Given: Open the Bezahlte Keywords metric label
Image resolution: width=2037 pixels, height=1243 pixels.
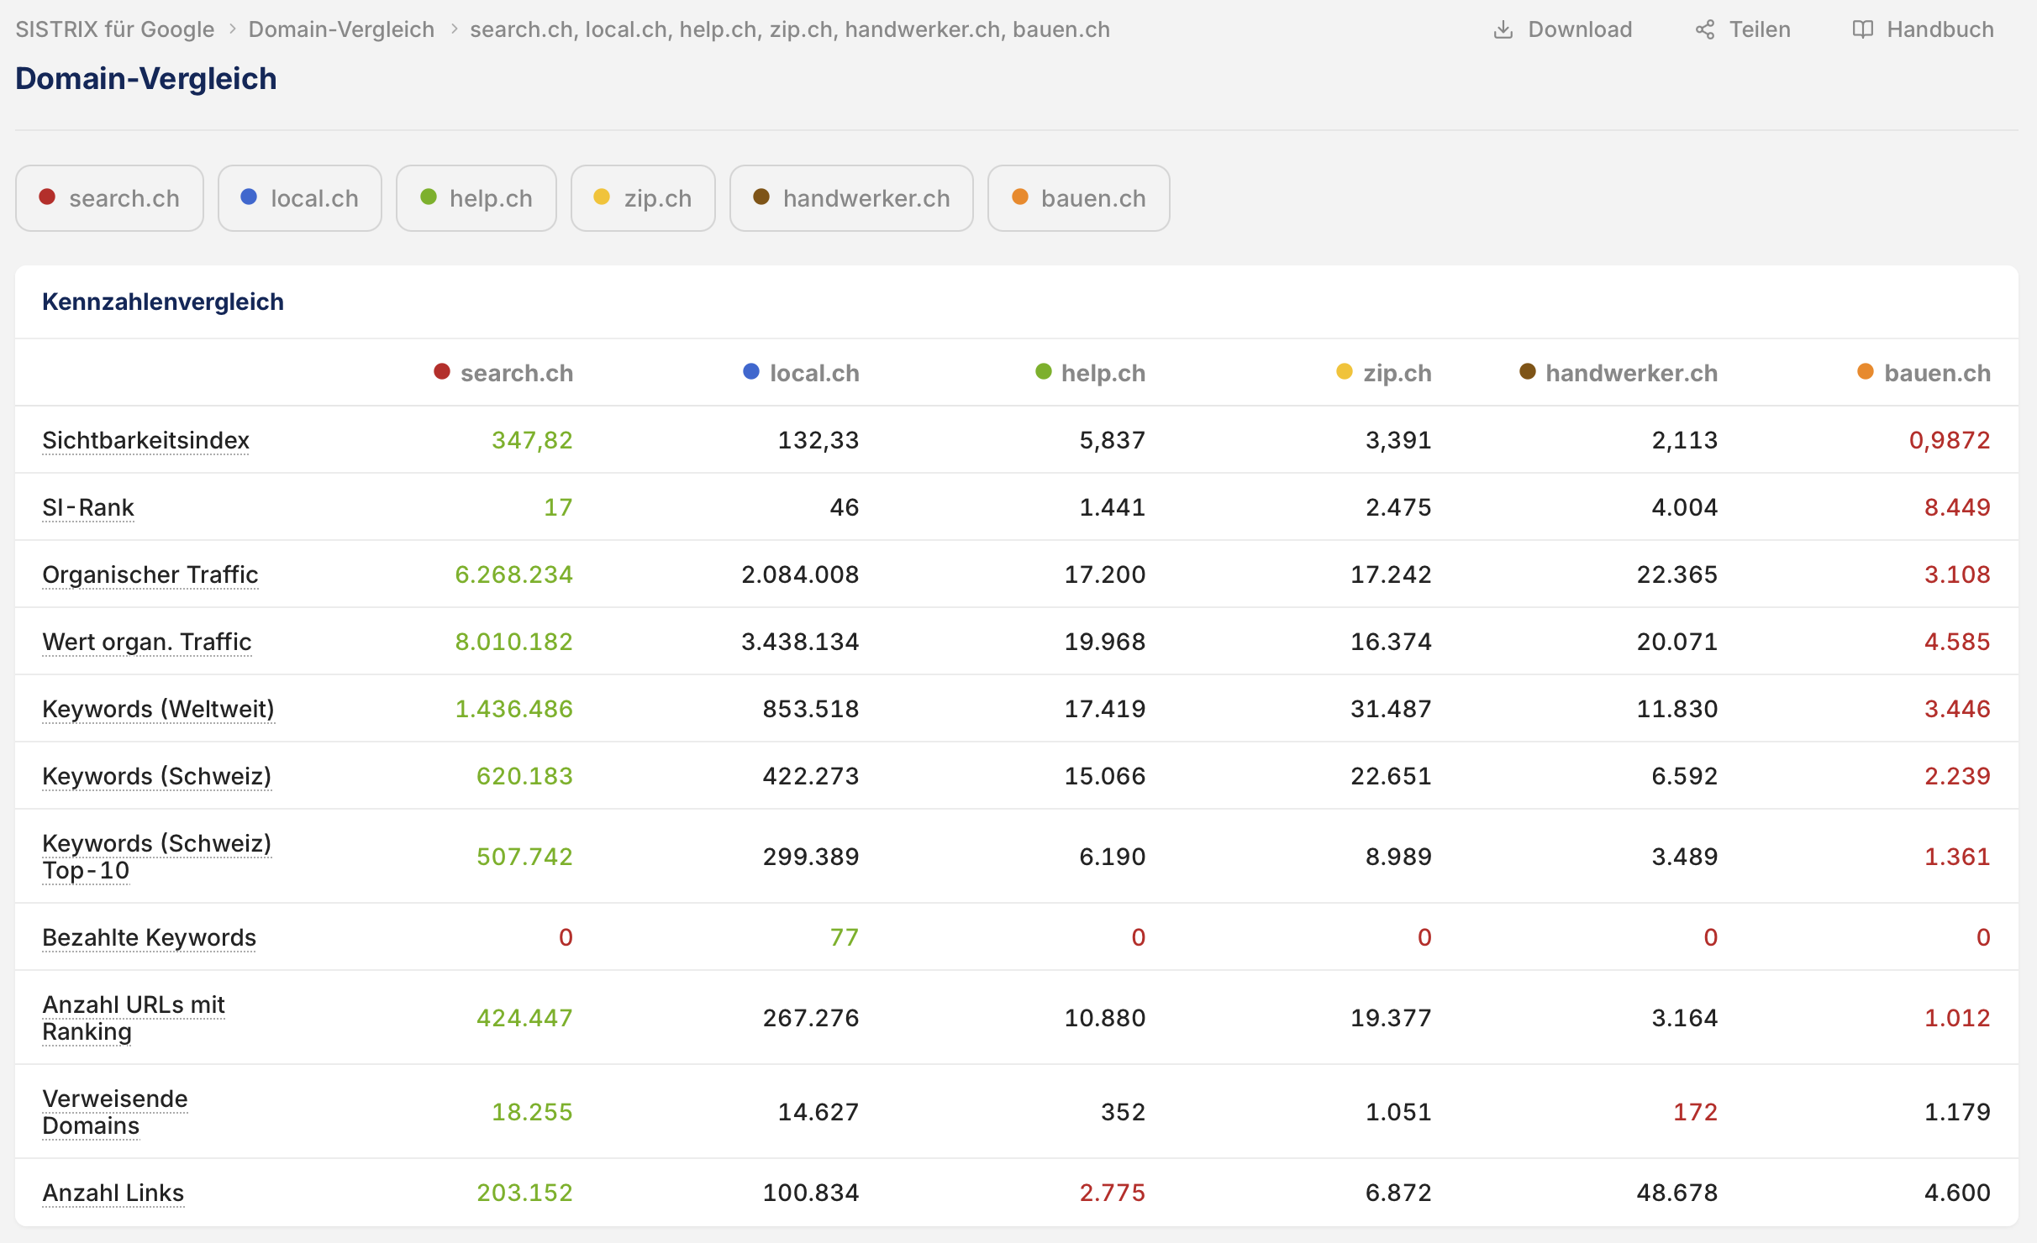Looking at the screenshot, I should [150, 937].
